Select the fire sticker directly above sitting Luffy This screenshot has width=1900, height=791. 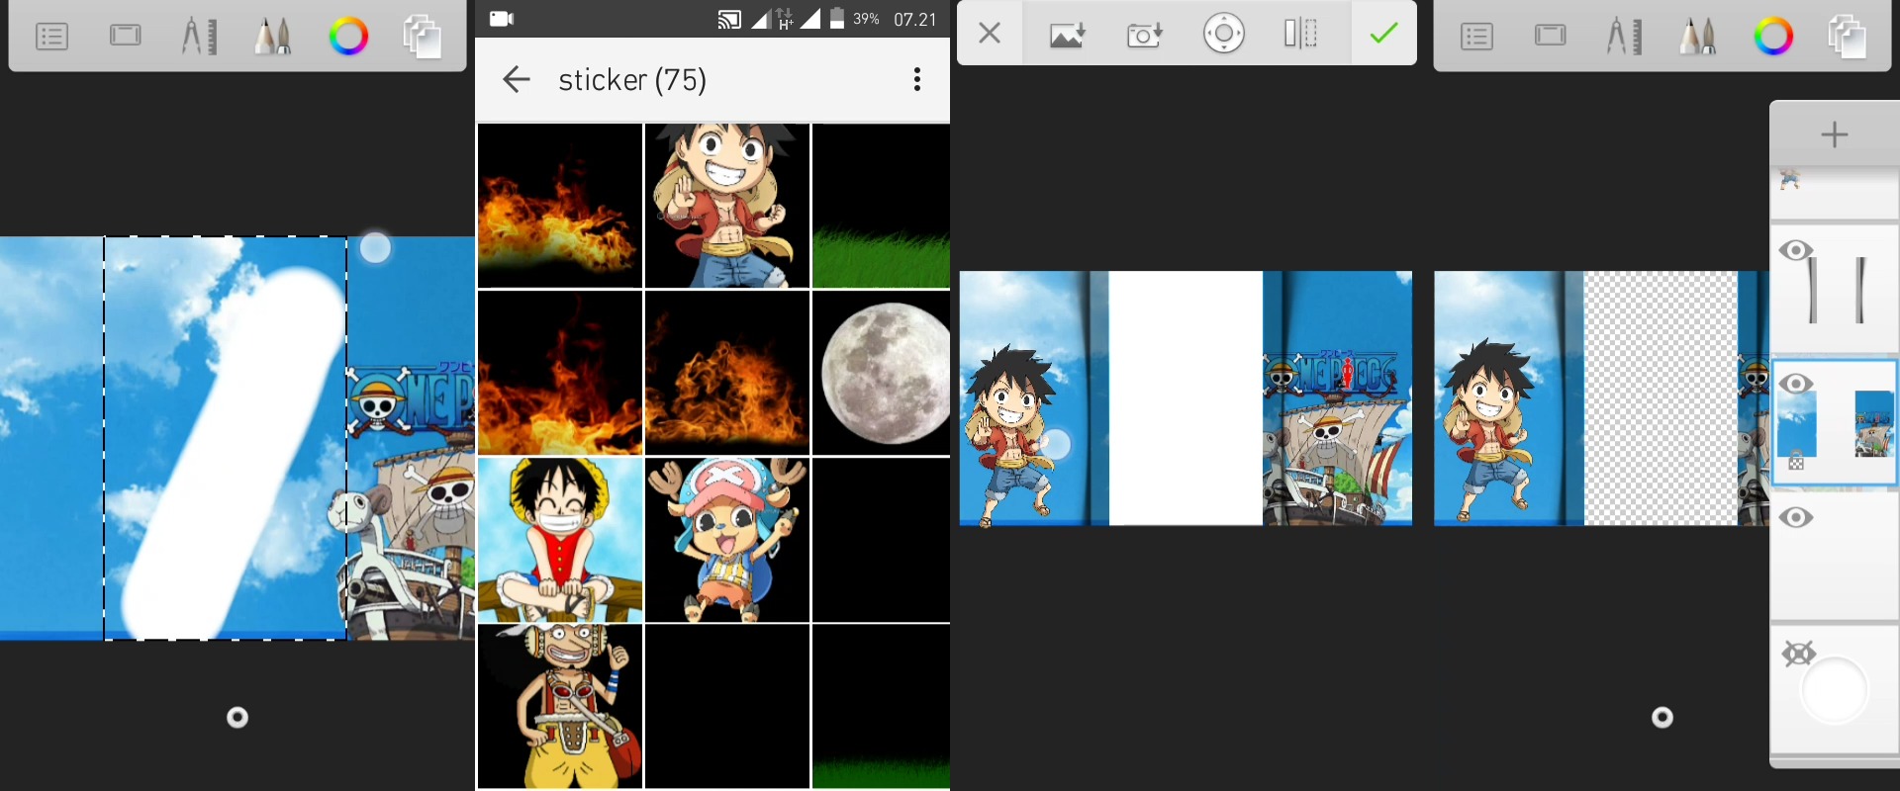pos(560,373)
